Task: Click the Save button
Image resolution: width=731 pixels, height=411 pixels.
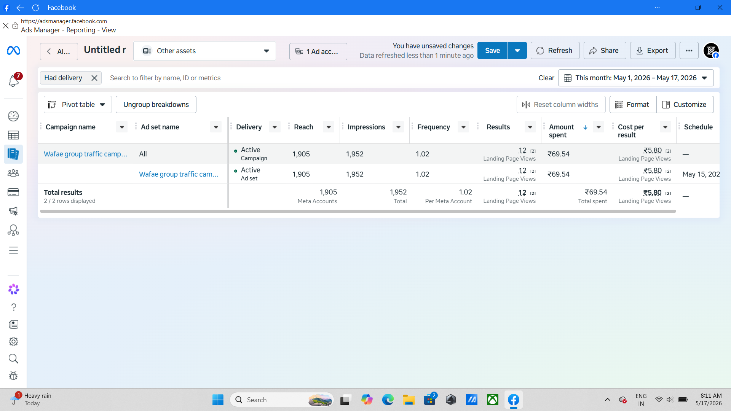Action: click(492, 51)
